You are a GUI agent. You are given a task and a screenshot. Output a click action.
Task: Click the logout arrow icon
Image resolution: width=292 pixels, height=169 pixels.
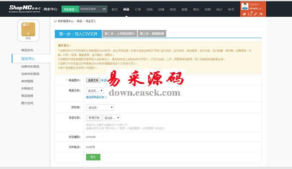(x=261, y=14)
